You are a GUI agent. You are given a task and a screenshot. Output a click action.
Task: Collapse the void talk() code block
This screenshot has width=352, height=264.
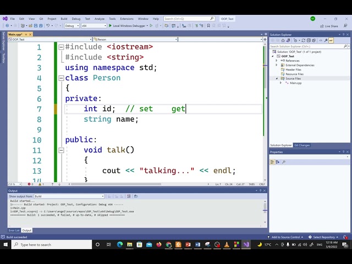[61, 150]
